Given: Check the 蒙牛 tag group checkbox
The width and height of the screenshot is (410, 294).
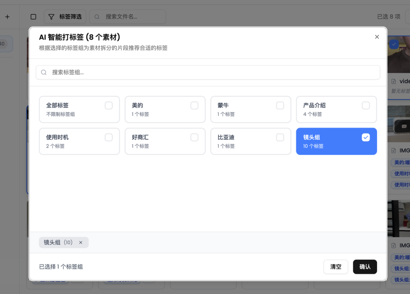Looking at the screenshot, I should coord(280,105).
